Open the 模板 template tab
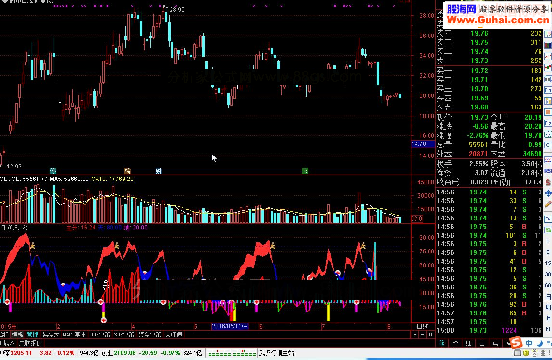Viewport: 552px width, 360px height. (x=18, y=334)
